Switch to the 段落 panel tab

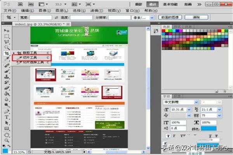pyautogui.click(x=177, y=96)
